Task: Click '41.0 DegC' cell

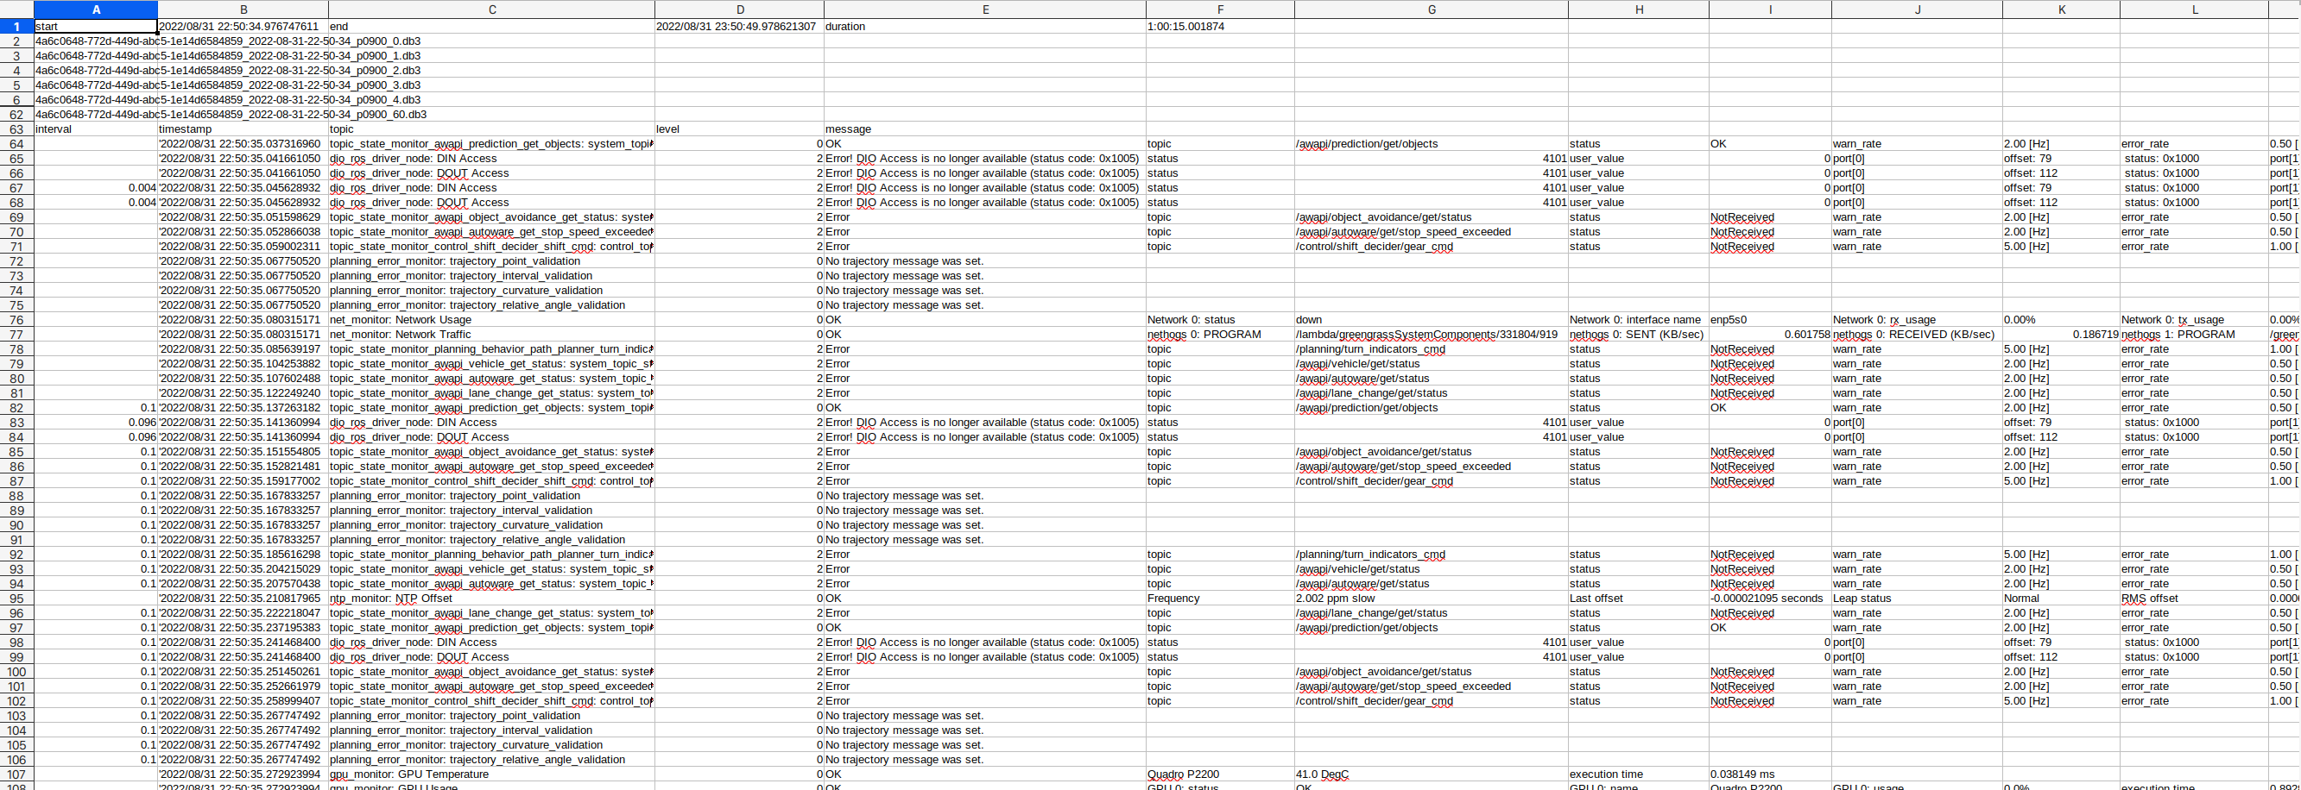Action: pyautogui.click(x=1431, y=774)
